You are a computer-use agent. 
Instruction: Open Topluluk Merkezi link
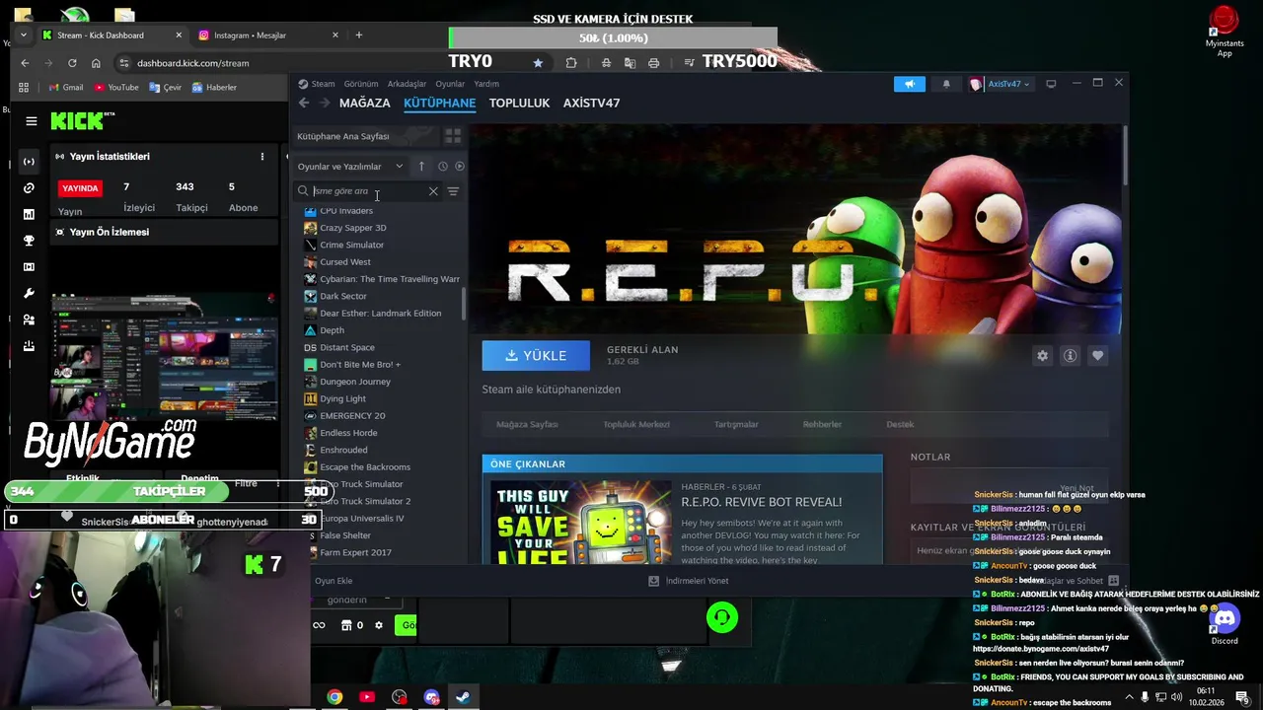coord(636,424)
